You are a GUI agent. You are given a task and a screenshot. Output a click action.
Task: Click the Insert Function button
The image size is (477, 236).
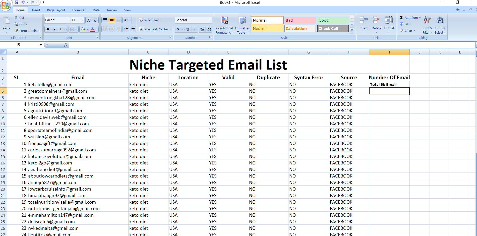[x=66, y=45]
